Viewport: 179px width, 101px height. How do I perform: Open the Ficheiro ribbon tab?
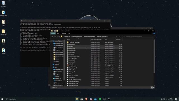(x=53, y=33)
